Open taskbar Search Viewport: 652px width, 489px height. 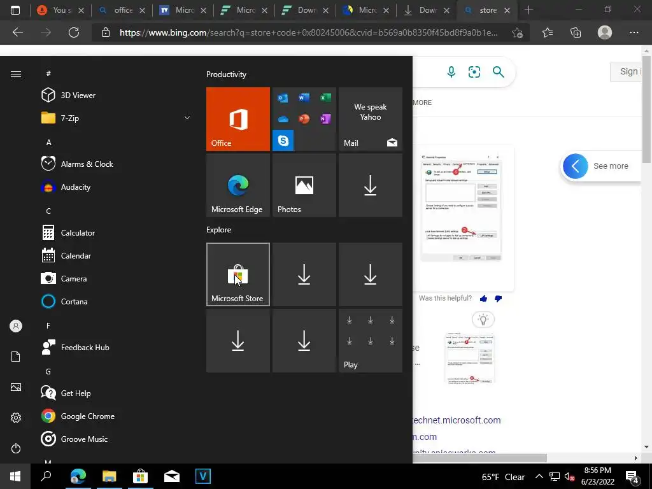pos(46,476)
